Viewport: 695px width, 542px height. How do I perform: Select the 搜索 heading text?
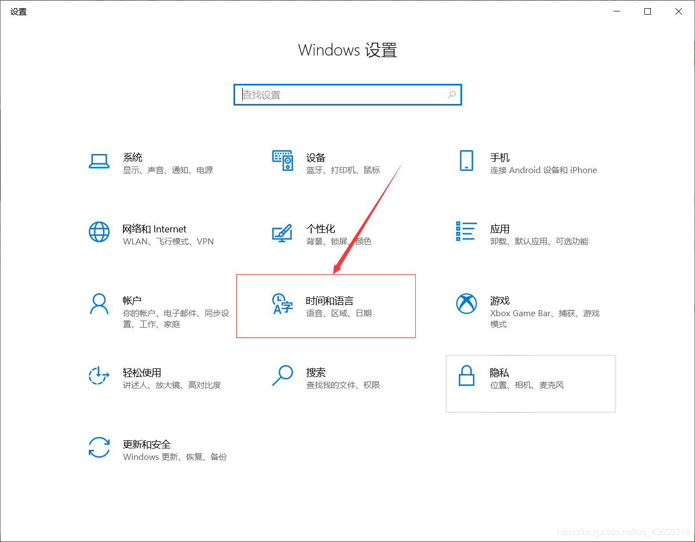coord(316,372)
